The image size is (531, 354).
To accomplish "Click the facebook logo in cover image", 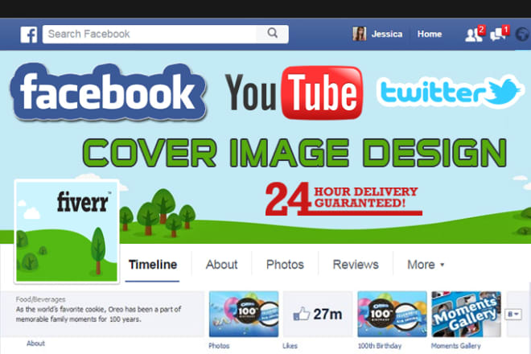I will click(x=108, y=93).
